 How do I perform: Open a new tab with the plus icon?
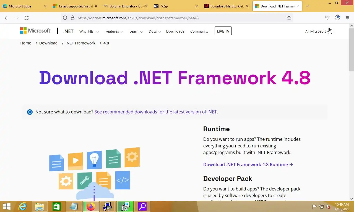tap(308, 6)
